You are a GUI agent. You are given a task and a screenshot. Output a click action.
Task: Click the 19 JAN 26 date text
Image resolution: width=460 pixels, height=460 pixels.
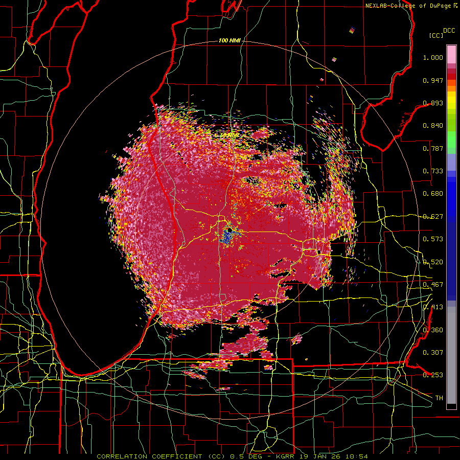[x=320, y=456]
